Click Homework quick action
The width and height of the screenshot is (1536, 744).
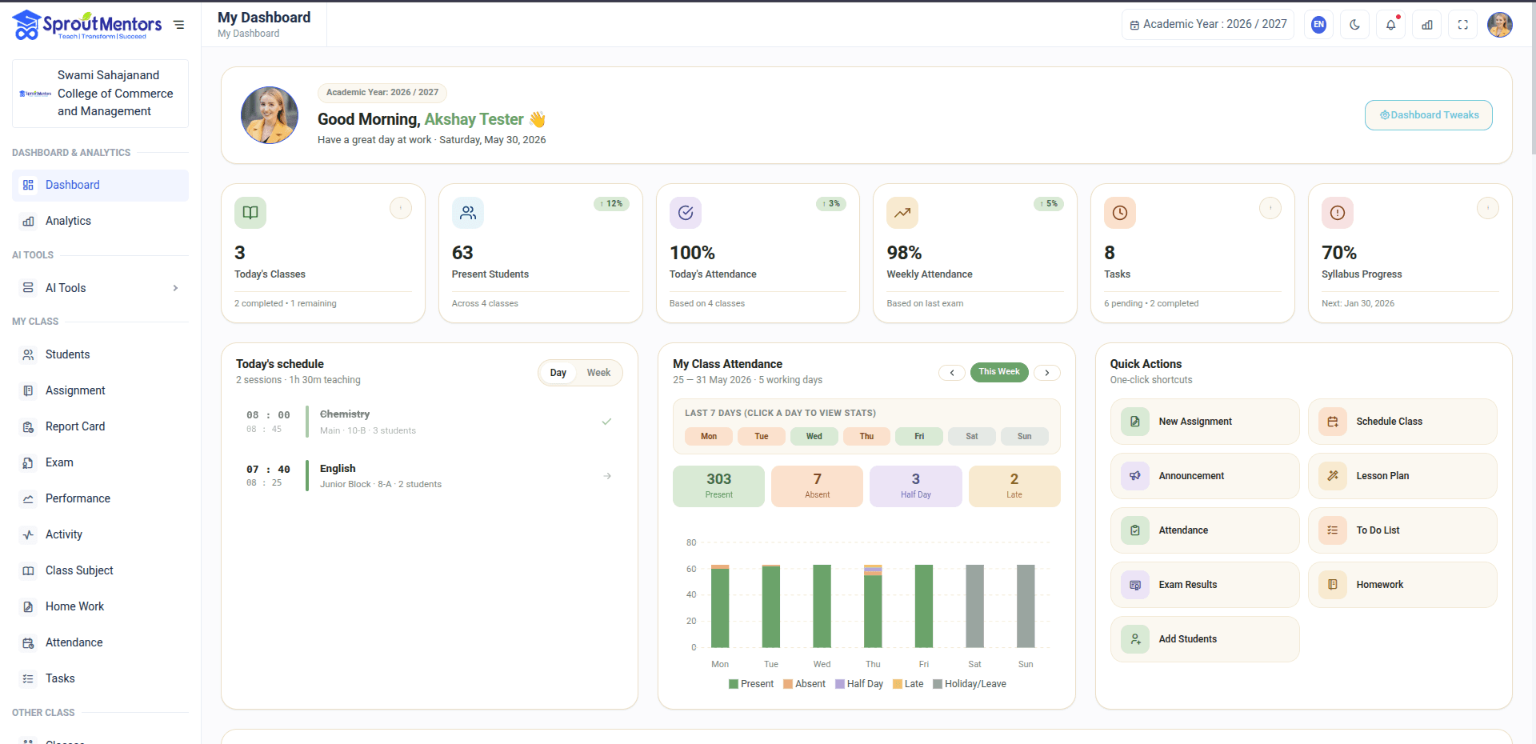coord(1402,585)
